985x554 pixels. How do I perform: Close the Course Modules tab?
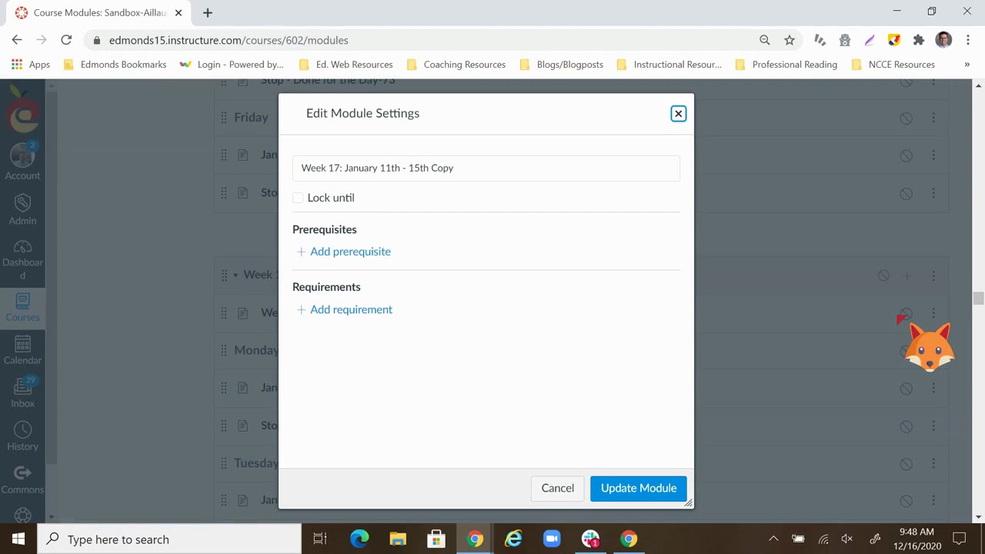point(178,12)
